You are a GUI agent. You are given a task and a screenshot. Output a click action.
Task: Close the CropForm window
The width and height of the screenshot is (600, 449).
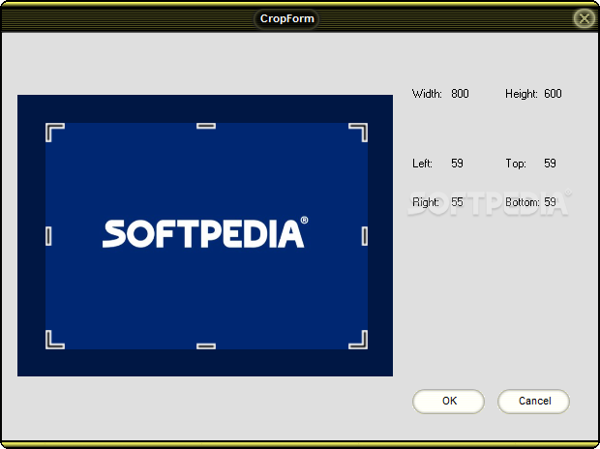pos(585,18)
